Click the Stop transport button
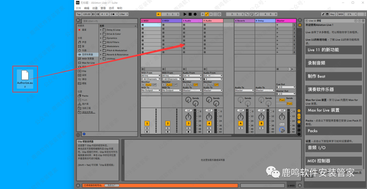367x189 pixels. pyautogui.click(x=190, y=14)
